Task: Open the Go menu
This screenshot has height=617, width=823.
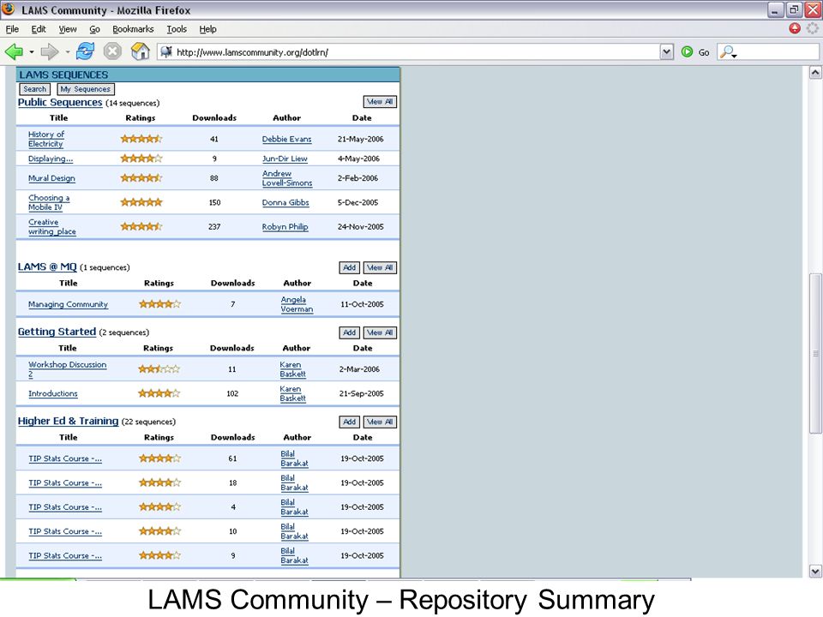Action: point(94,29)
